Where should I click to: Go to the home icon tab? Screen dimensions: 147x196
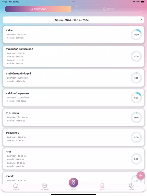click(16, 186)
